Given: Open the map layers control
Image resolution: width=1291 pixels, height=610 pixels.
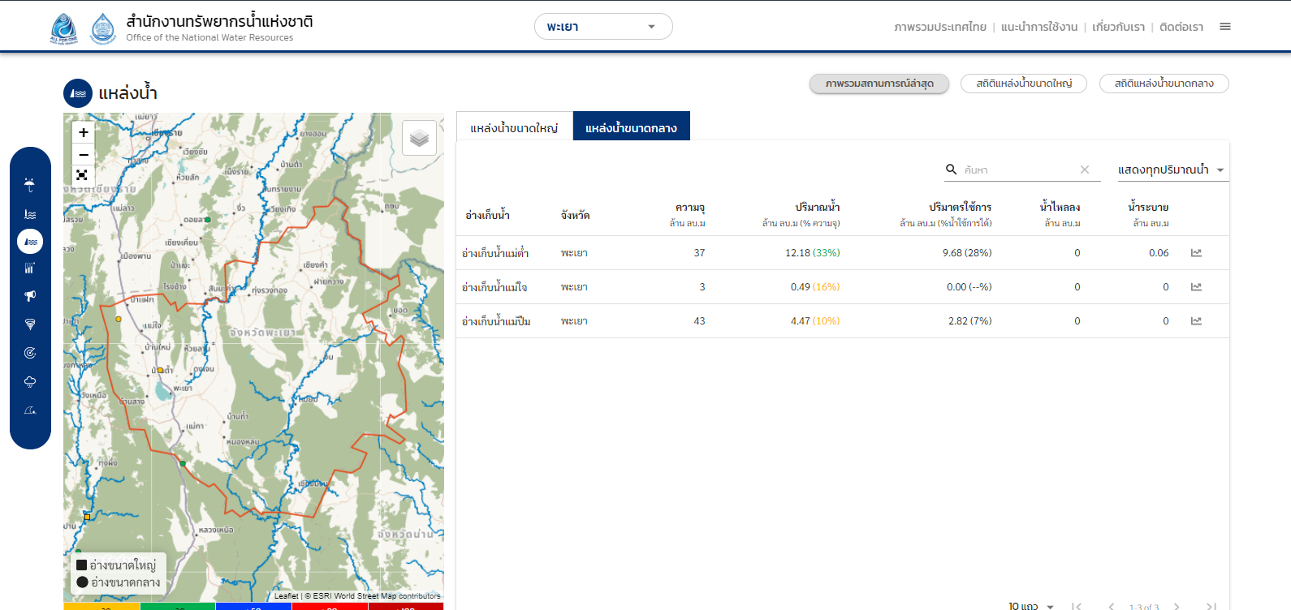Looking at the screenshot, I should tap(419, 138).
